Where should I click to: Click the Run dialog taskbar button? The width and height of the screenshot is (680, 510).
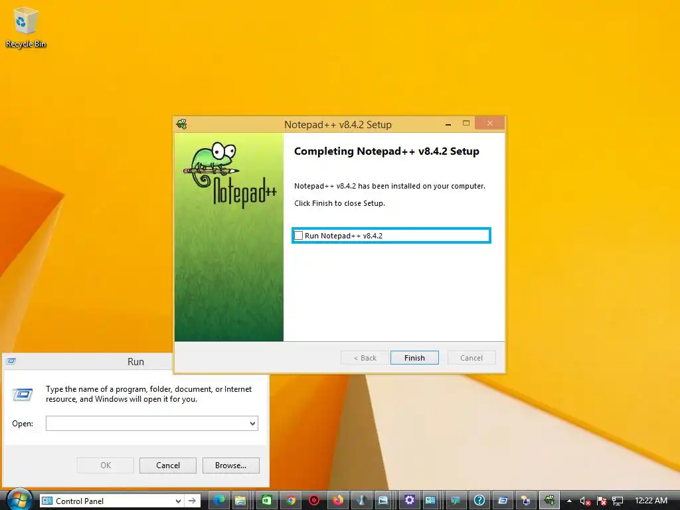[x=503, y=501]
